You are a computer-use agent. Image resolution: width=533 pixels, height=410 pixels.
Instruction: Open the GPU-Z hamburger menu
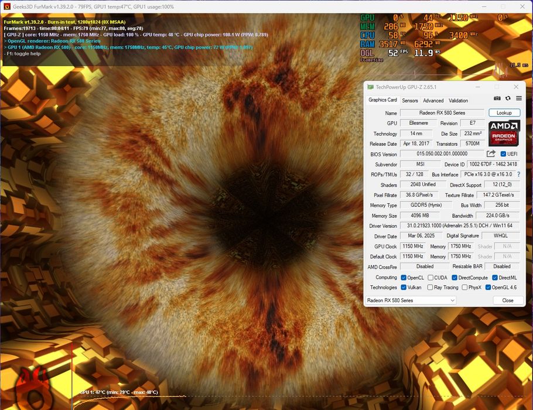[x=518, y=98]
